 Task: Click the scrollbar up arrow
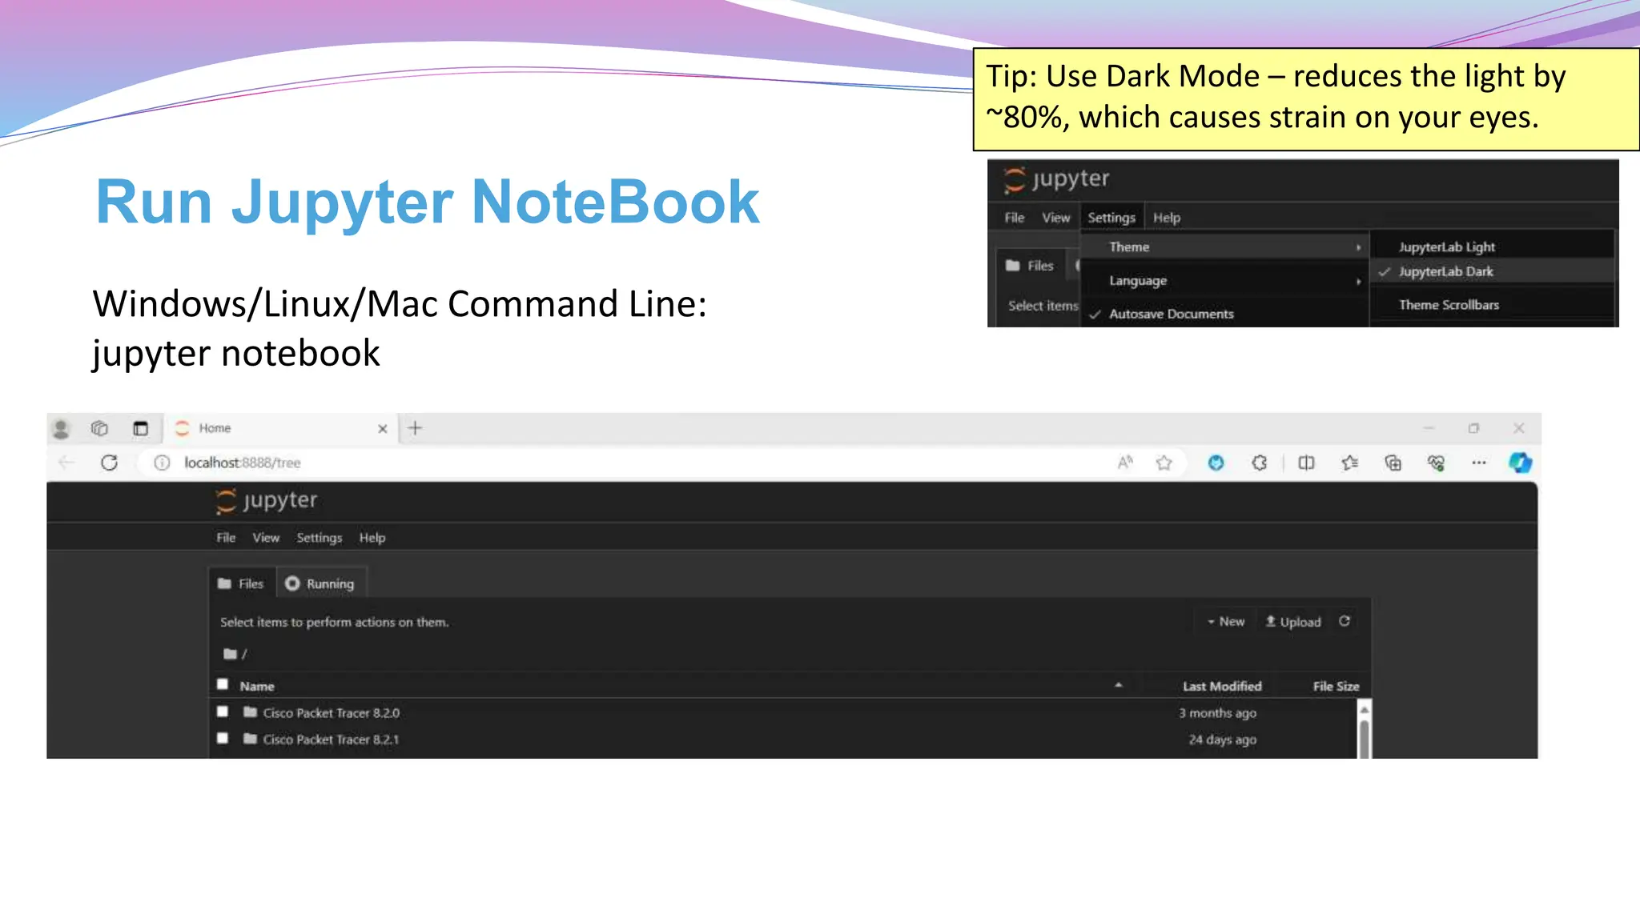(x=1365, y=709)
